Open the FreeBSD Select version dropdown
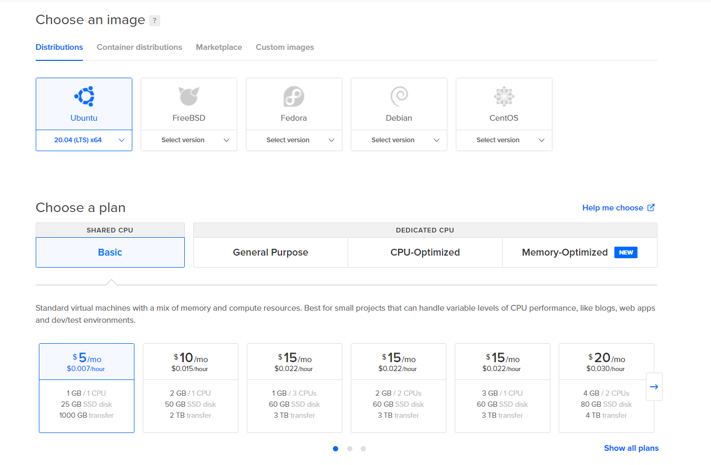Image resolution: width=711 pixels, height=465 pixels. tap(189, 140)
